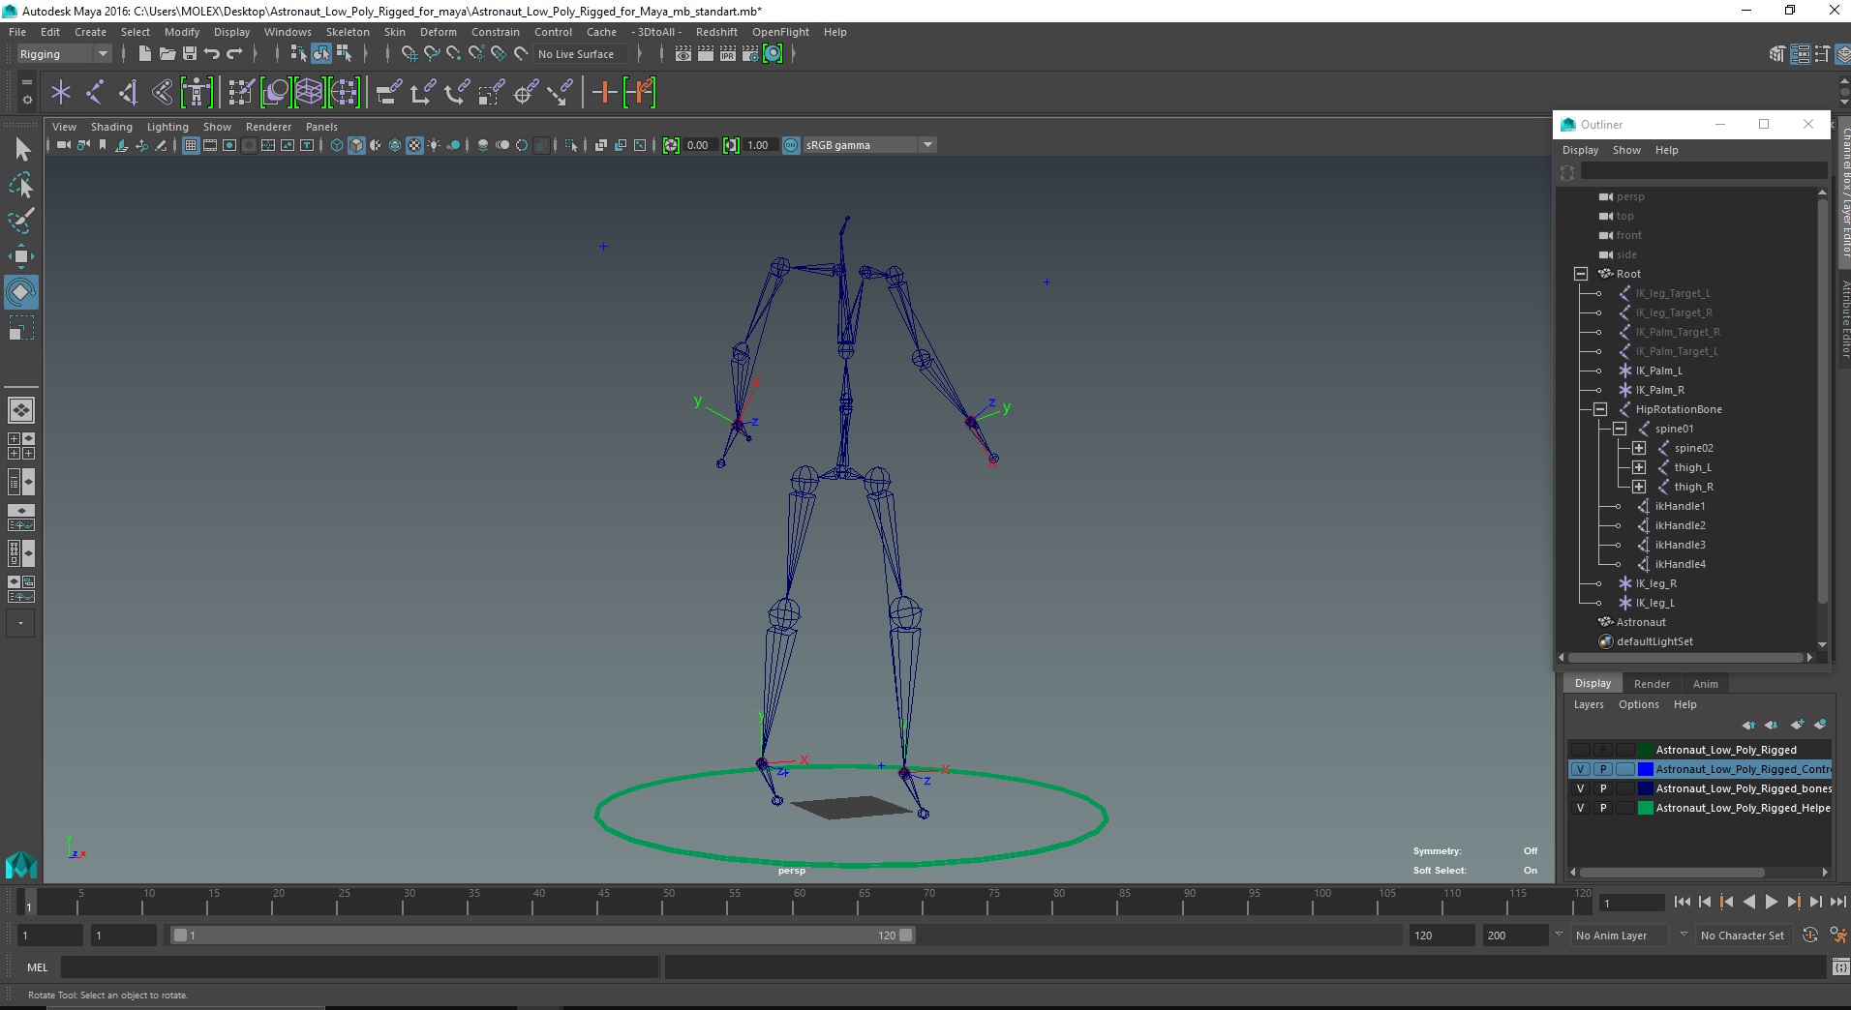Screen dimensions: 1851x1010
Task: Choose the Scale tool in the toolbox
Action: (21, 328)
